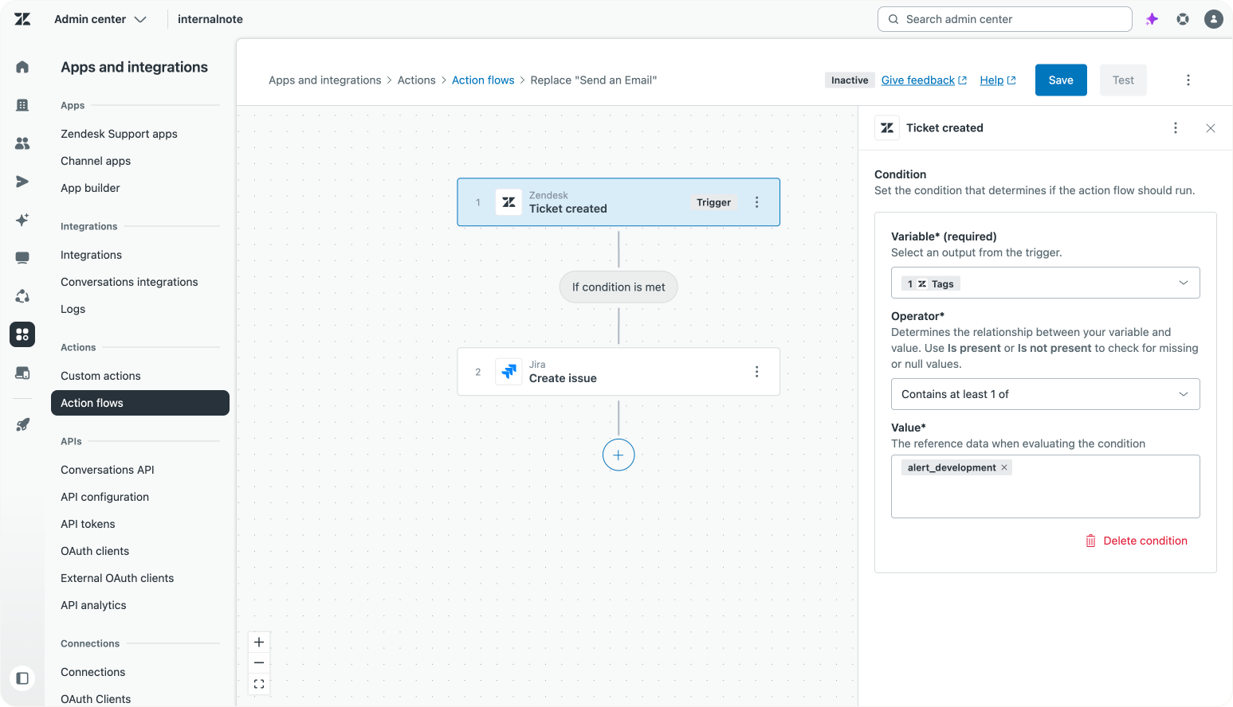
Task: Zoom in on the flow canvas
Action: click(x=259, y=642)
